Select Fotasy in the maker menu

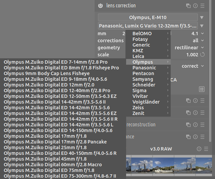(x=148, y=39)
